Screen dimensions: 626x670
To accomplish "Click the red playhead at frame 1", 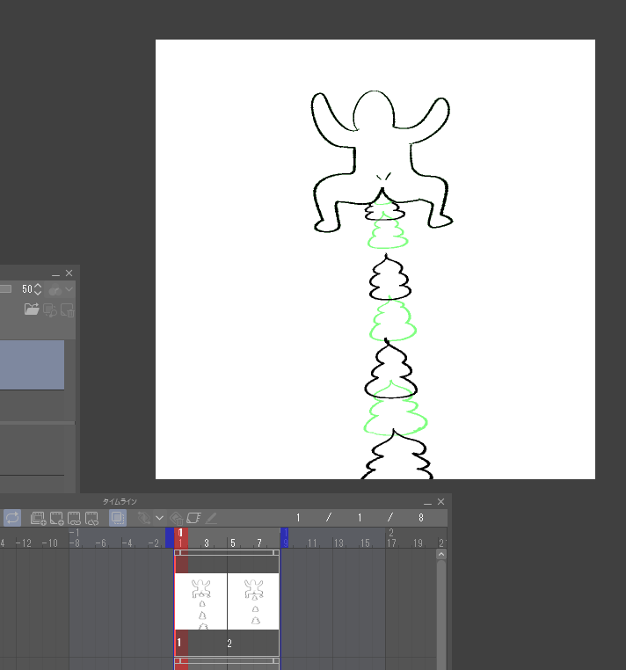I will point(181,537).
